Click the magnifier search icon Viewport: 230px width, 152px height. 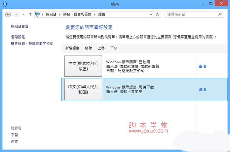[x=220, y=14]
